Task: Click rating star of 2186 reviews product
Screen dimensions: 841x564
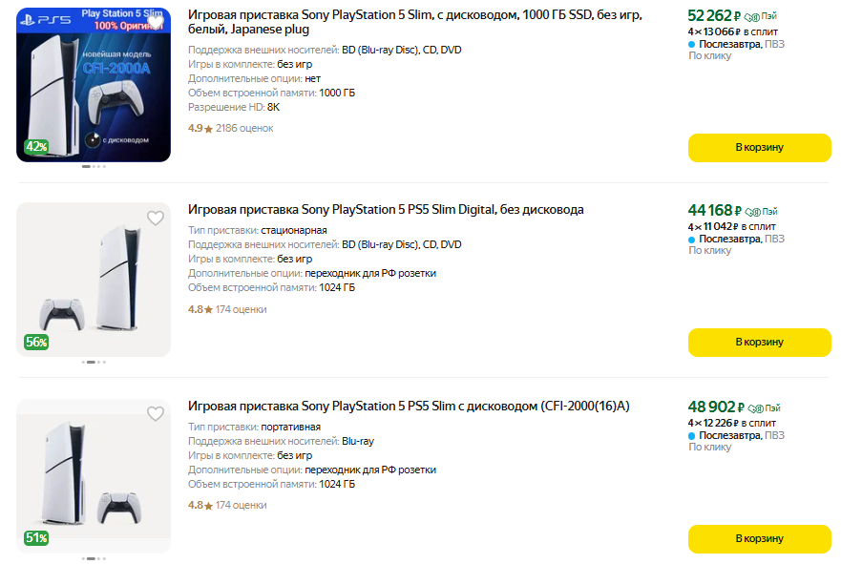Action: pos(208,129)
